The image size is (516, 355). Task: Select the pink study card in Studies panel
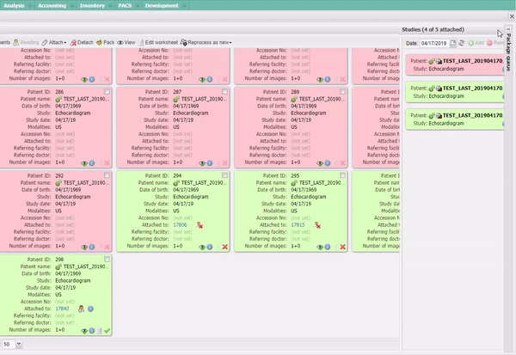coord(455,64)
